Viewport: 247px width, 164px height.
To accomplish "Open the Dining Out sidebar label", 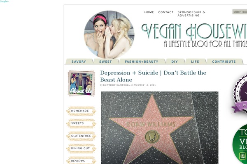I will click(x=81, y=148).
